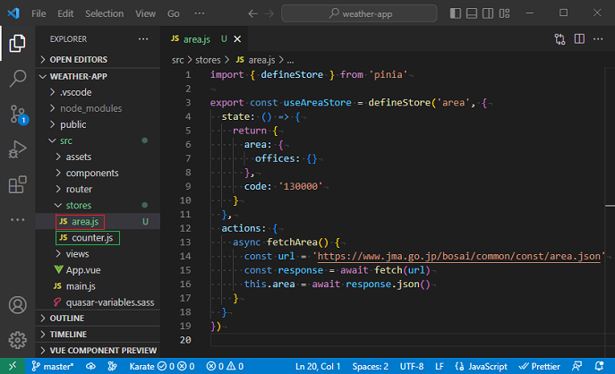Viewport: 615px width, 374px height.
Task: Open changes compare icon in editor toolbar
Action: [559, 38]
